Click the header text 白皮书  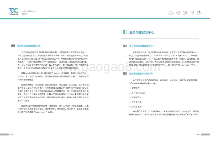pos(25,14)
